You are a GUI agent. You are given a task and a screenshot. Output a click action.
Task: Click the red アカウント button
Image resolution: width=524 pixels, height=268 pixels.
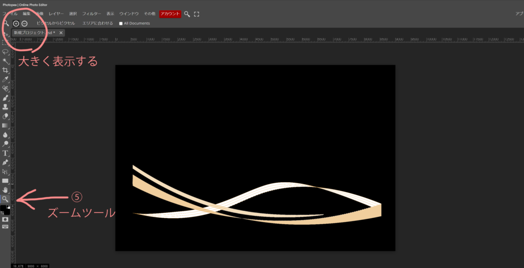pyautogui.click(x=170, y=14)
